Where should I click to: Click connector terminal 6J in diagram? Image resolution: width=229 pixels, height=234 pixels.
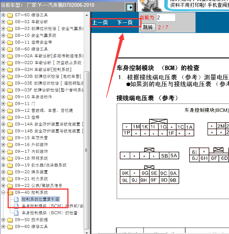pos(195,158)
